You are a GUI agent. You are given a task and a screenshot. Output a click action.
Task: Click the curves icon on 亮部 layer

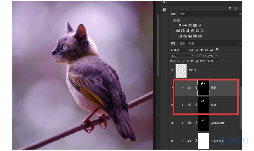click(x=189, y=105)
